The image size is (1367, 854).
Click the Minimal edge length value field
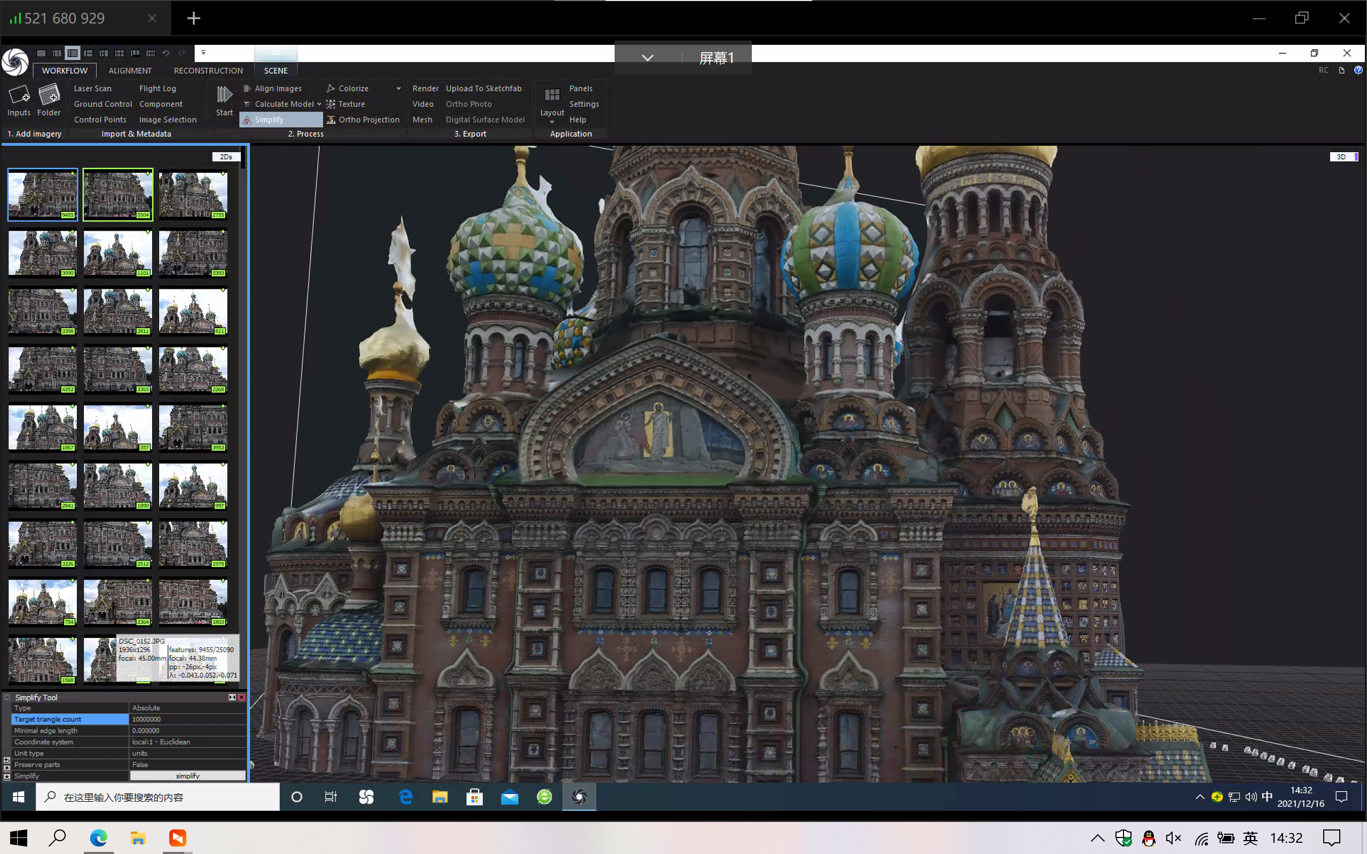coord(187,731)
